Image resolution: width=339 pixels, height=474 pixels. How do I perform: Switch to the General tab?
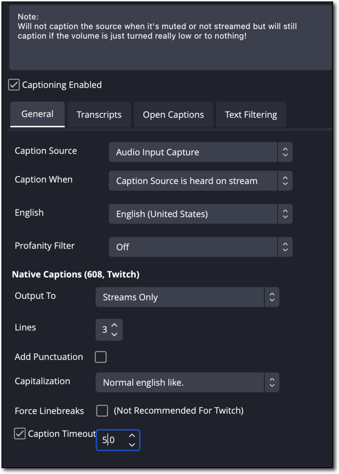(38, 114)
